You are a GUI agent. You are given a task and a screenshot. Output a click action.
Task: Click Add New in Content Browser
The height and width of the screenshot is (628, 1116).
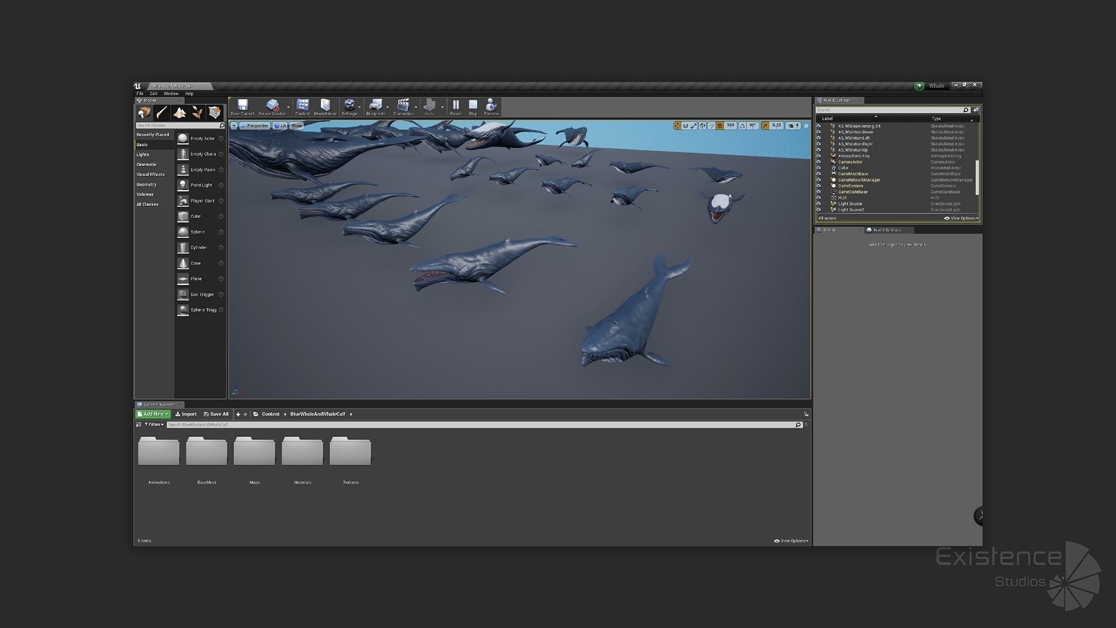[153, 414]
